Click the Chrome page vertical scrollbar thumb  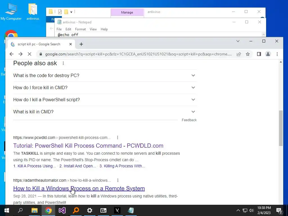tap(281, 128)
